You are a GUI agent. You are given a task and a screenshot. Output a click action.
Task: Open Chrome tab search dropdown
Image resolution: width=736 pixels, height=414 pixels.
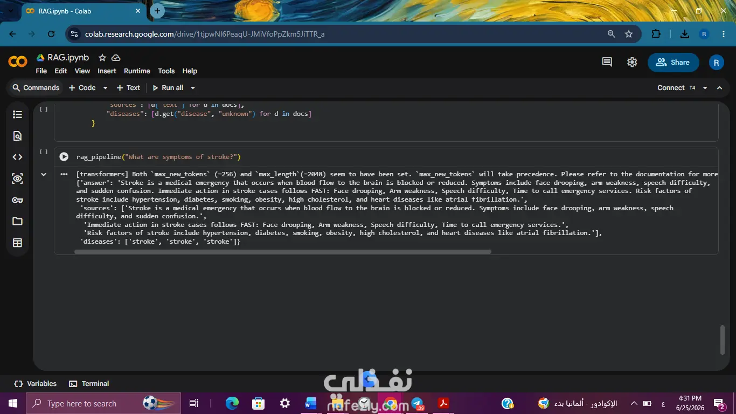[10, 11]
